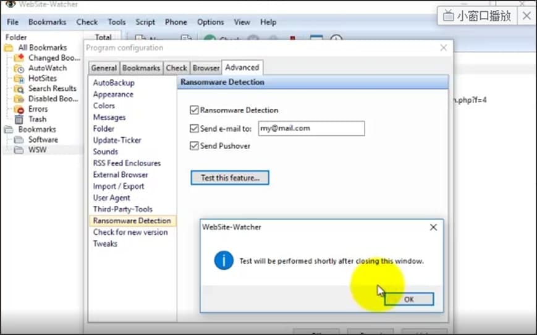
Task: Switch to the Browser tab
Action: pos(206,68)
